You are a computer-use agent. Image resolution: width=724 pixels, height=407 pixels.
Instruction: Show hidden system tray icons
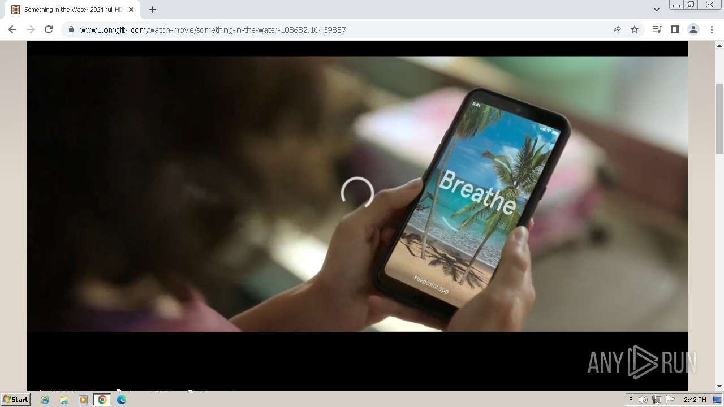(631, 400)
